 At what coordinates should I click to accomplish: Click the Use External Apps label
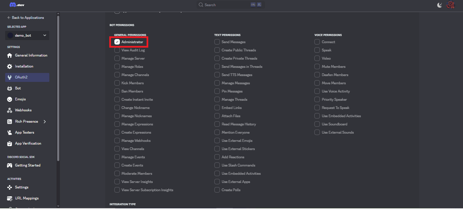(236, 182)
